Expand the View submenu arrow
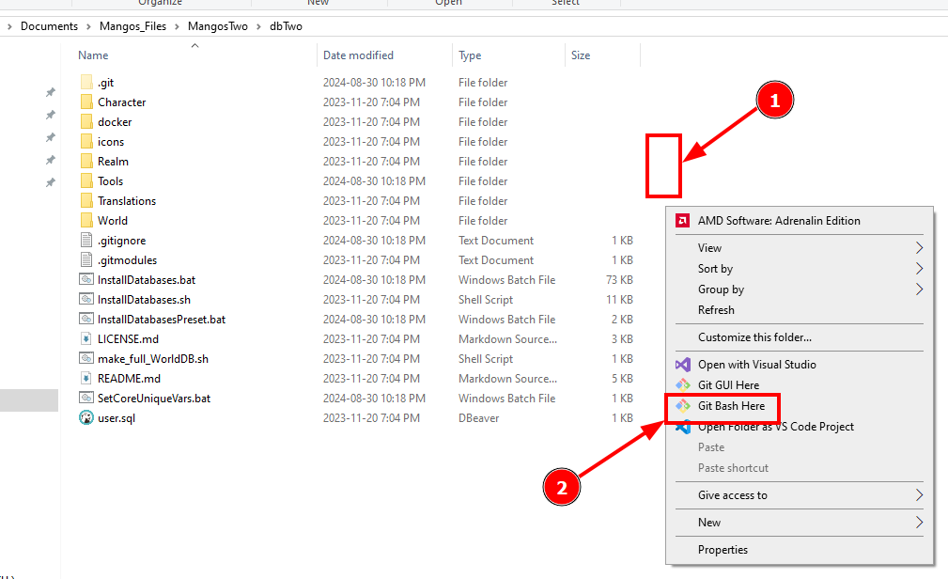 (x=919, y=248)
